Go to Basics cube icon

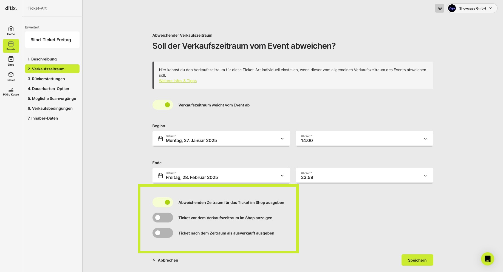[11, 74]
